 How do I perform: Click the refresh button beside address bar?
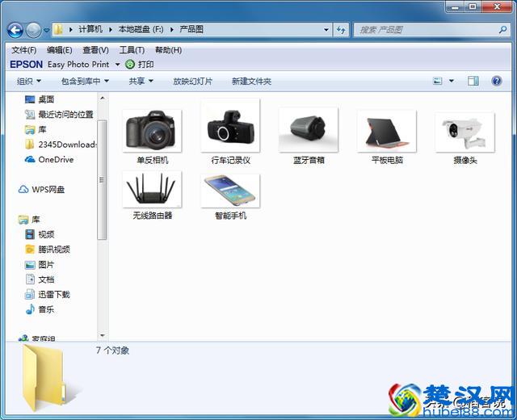click(341, 30)
